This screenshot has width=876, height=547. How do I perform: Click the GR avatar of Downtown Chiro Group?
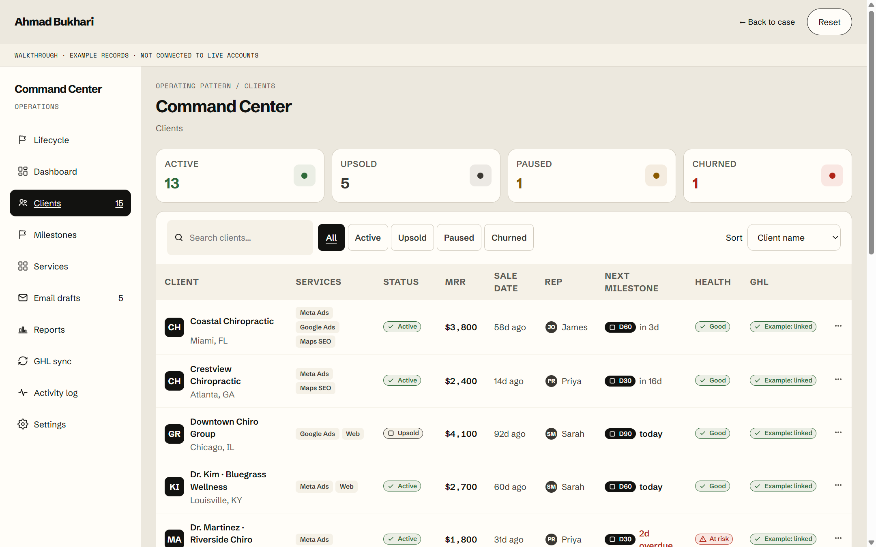click(x=174, y=434)
